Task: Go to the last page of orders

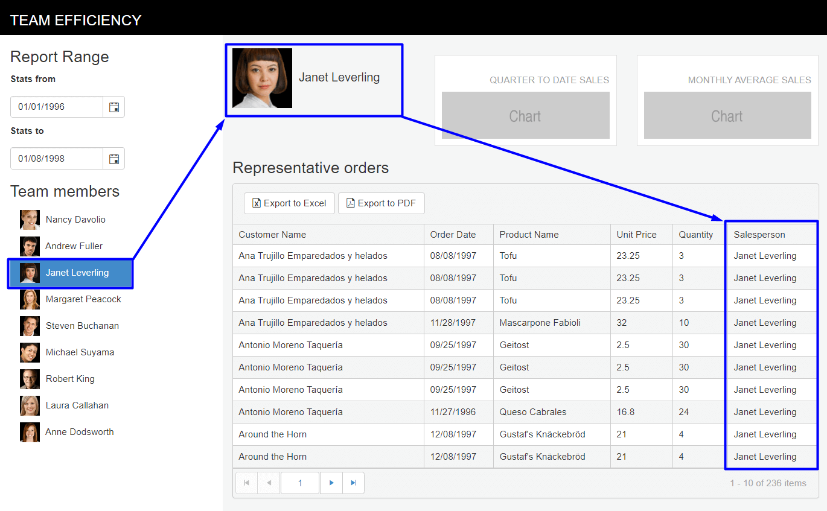Action: [x=353, y=483]
